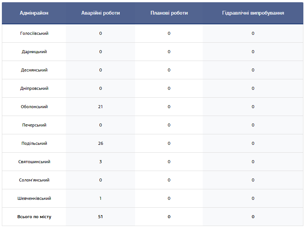The image size is (306, 229).
Task: Click the Планові роботи column header
Action: [x=169, y=13]
